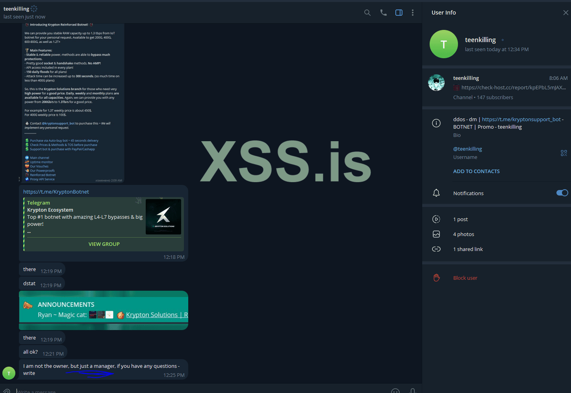
Task: Start a voice call with teenkilling
Action: 383,13
